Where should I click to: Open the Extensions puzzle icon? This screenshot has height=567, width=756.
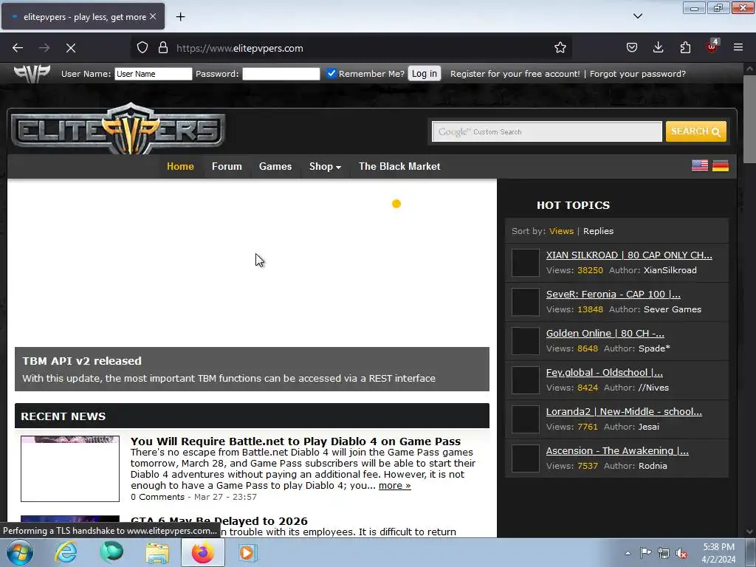point(685,48)
